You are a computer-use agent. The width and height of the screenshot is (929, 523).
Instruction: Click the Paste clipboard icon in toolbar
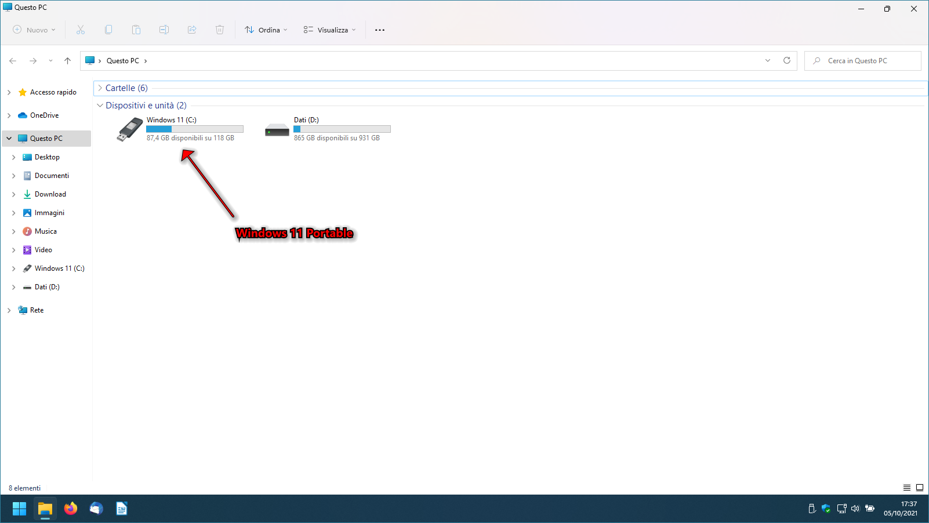pyautogui.click(x=136, y=30)
